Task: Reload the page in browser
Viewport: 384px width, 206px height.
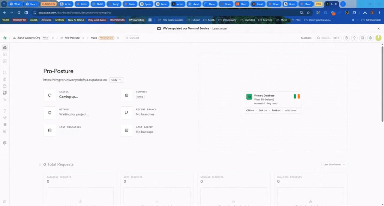Action: [x=19, y=12]
